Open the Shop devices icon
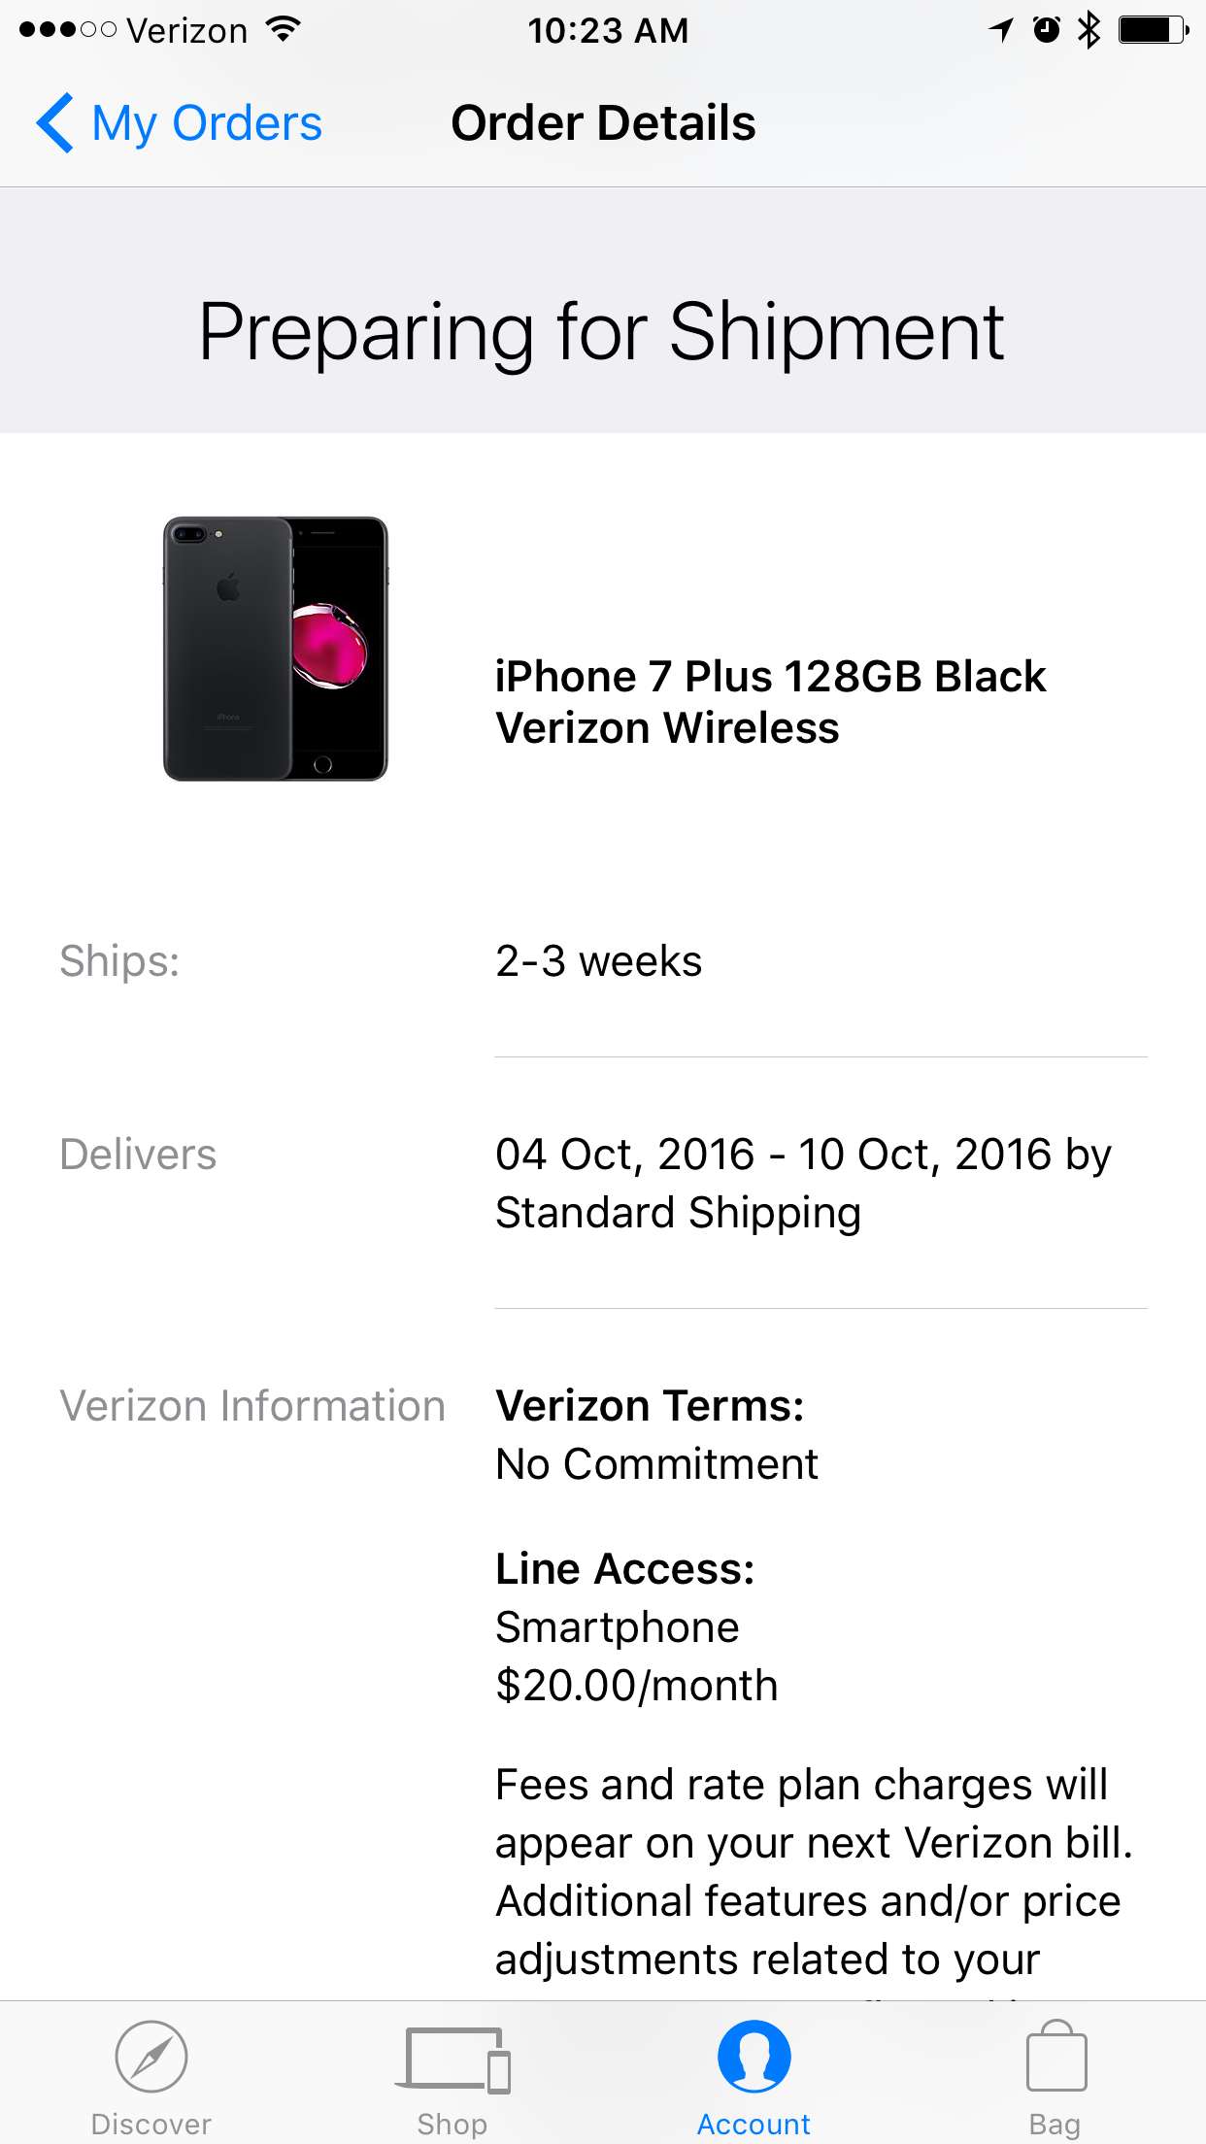The height and width of the screenshot is (2144, 1206). click(452, 2059)
